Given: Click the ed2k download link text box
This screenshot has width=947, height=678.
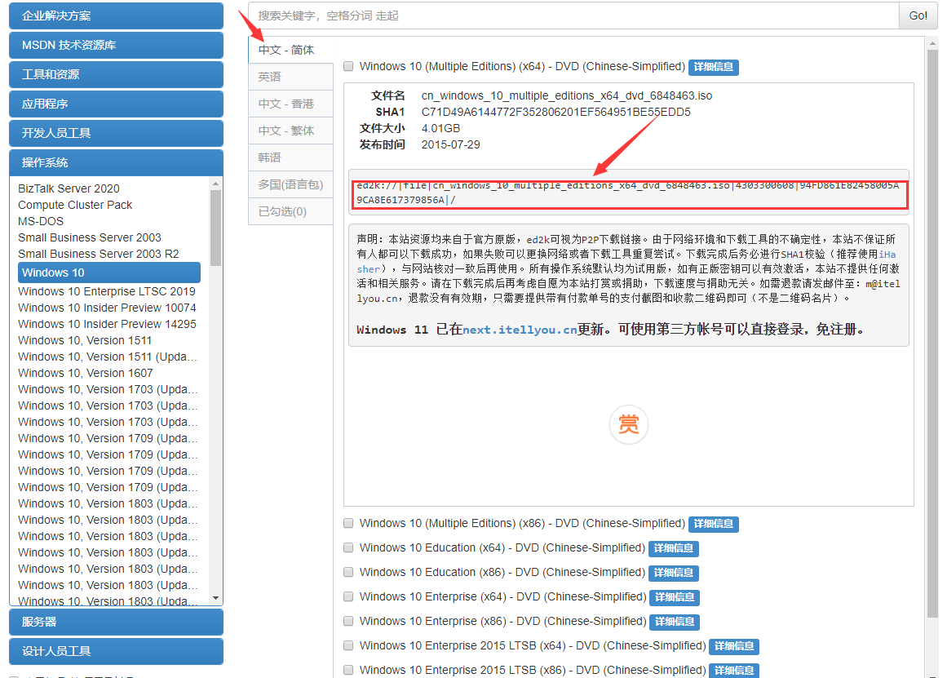Looking at the screenshot, I should [628, 193].
